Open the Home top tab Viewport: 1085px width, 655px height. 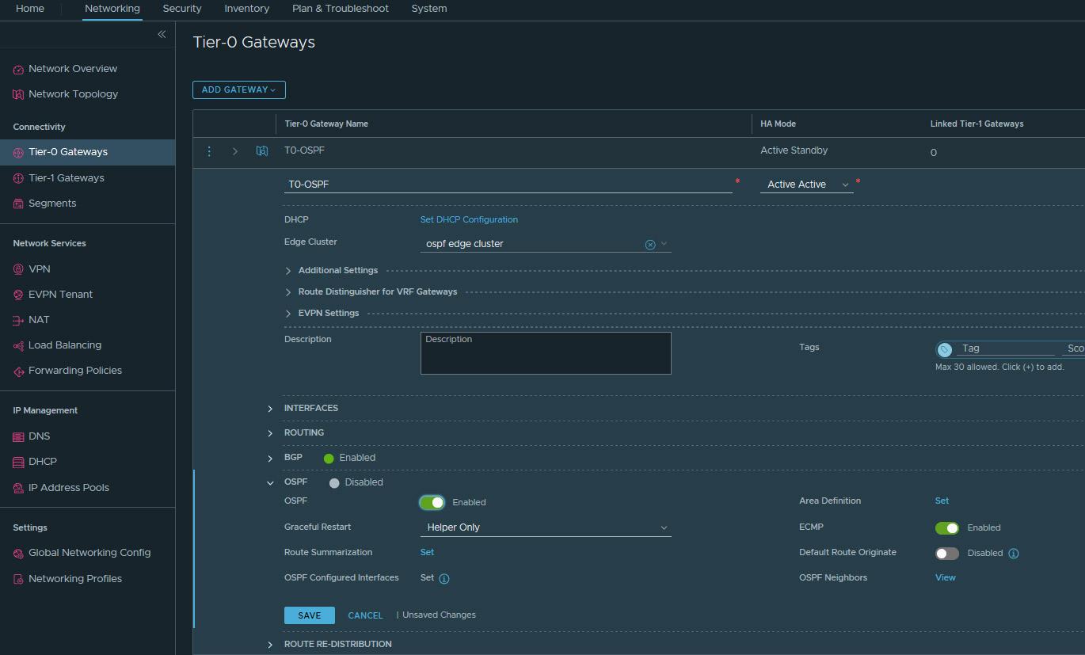pos(30,9)
